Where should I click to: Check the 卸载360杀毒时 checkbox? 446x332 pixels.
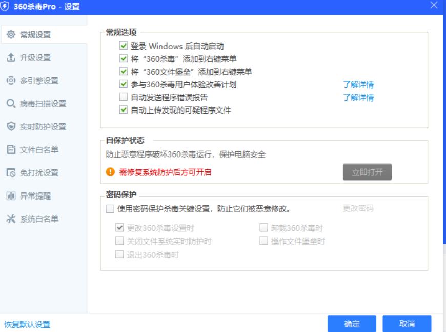263,228
